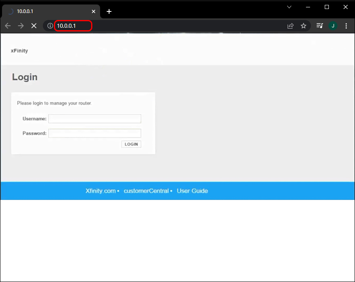Close the browser window
355x282 pixels.
(346, 7)
